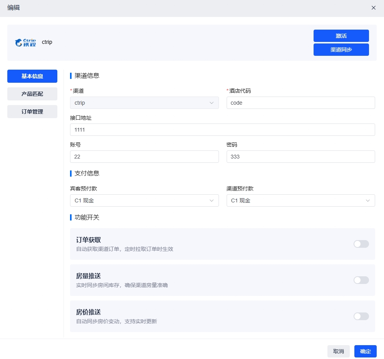Viewport: 384px width, 359px height.
Task: Click the Ctrip logo icon
Action: (x=25, y=42)
